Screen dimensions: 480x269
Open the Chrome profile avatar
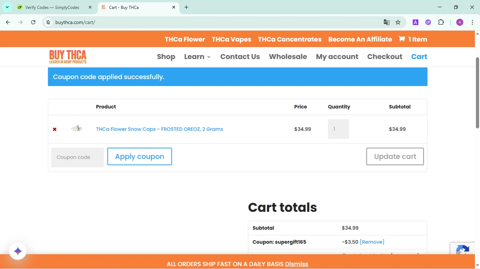[x=460, y=22]
